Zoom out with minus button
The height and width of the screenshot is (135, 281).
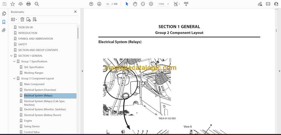[143, 4]
